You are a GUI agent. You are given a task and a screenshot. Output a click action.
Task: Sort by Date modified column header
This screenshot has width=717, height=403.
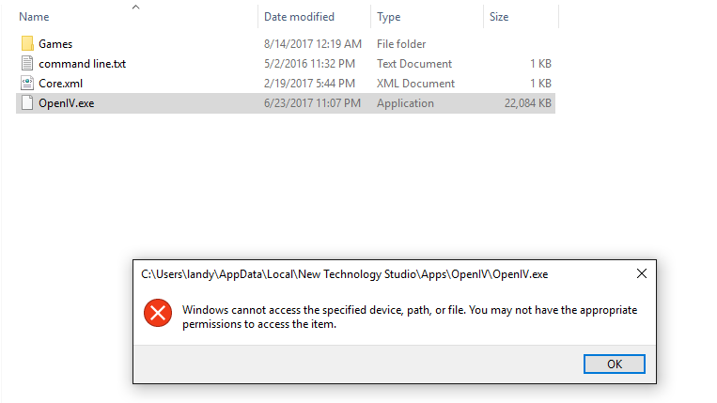pyautogui.click(x=299, y=17)
